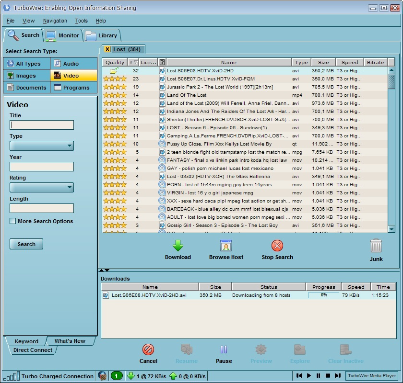Viewport: 403px width, 383px height.
Task: Select the Video search type
Action: [x=74, y=76]
